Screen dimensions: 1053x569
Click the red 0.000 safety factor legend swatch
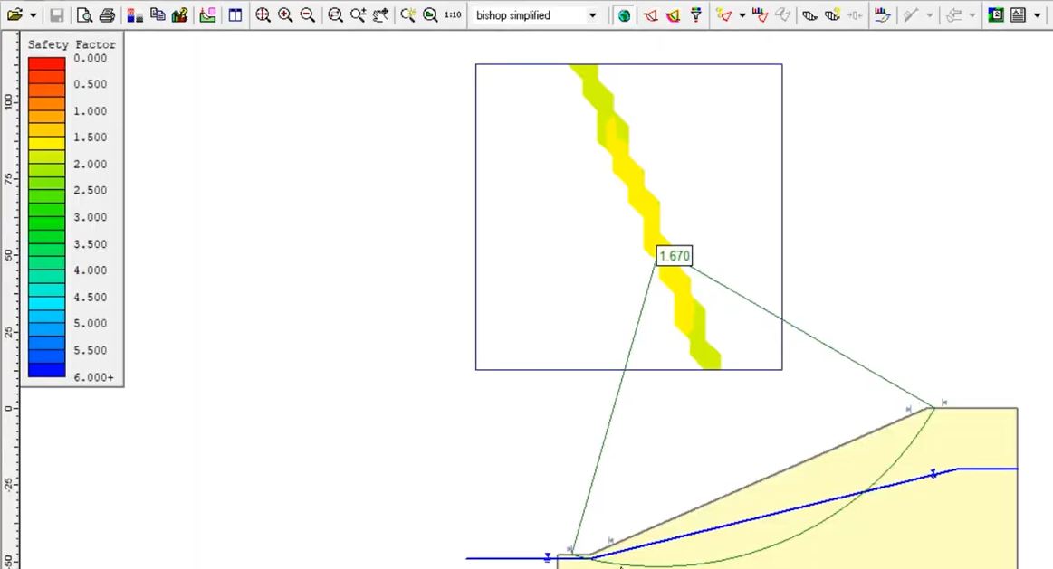46,63
